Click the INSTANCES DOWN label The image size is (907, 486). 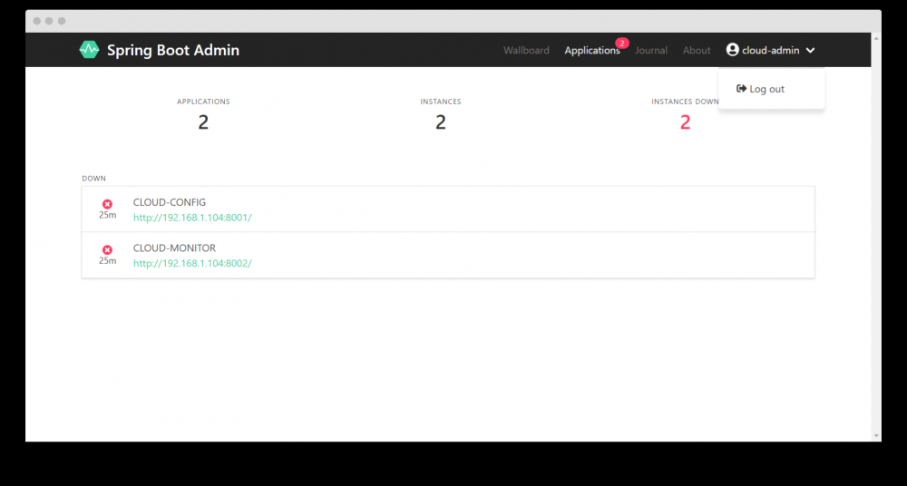click(685, 102)
